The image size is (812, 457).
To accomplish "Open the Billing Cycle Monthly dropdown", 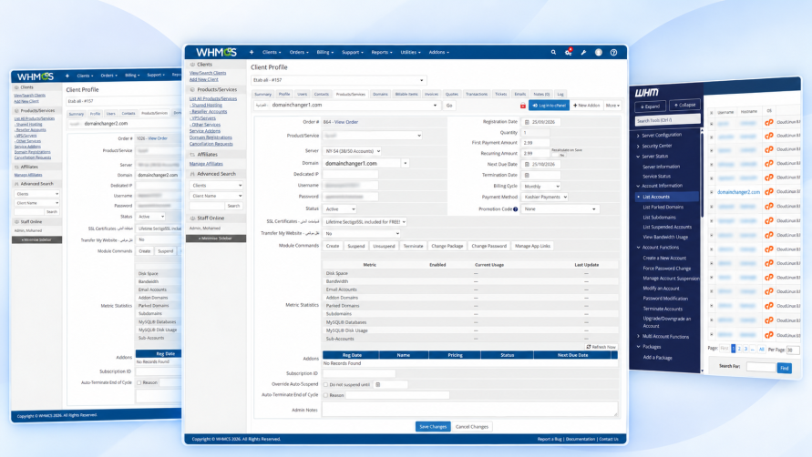I will (x=541, y=187).
